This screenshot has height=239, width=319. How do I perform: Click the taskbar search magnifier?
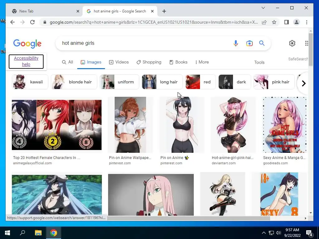point(22,233)
